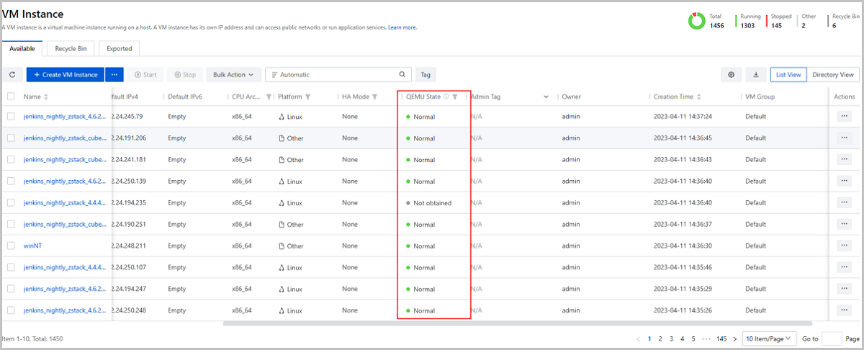This screenshot has width=864, height=350.
Task: Click the QEMU State info icon
Action: coord(446,97)
